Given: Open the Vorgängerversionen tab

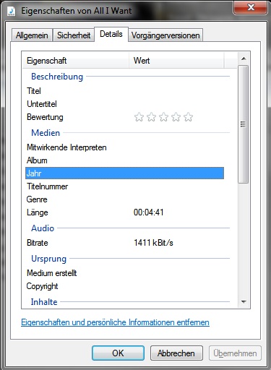Looking at the screenshot, I should 165,35.
